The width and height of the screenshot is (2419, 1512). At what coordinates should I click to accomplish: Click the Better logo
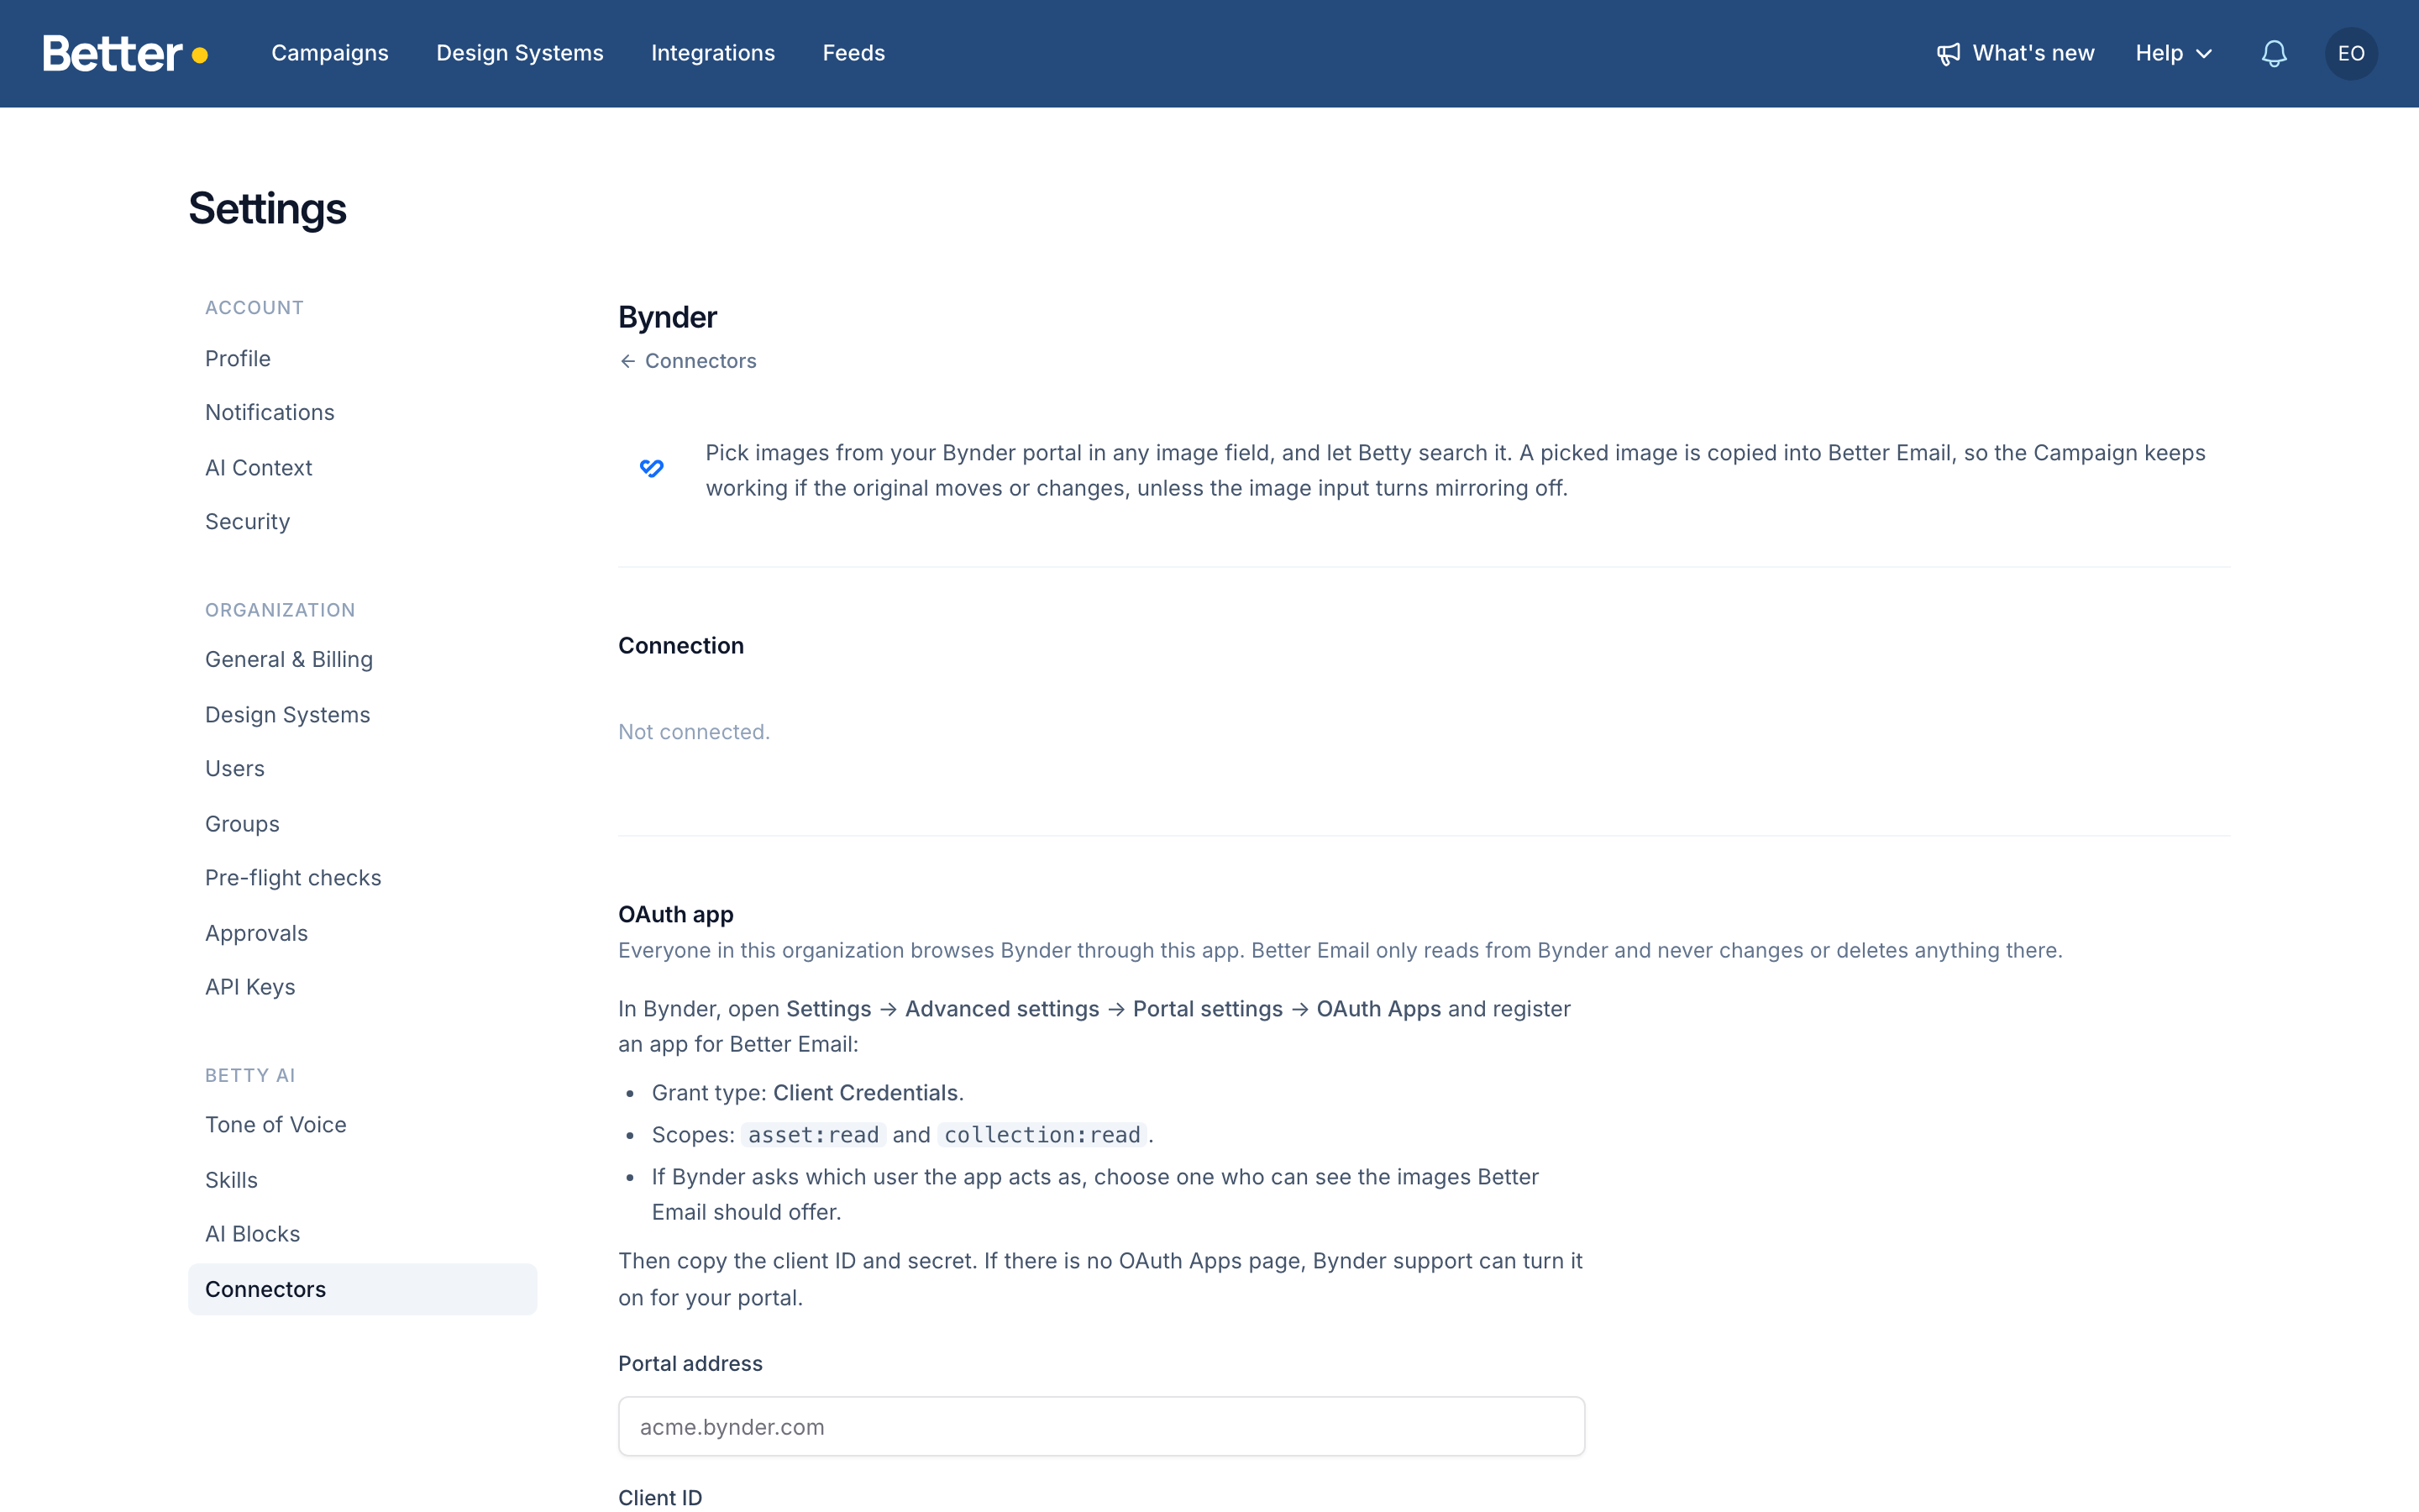[125, 53]
